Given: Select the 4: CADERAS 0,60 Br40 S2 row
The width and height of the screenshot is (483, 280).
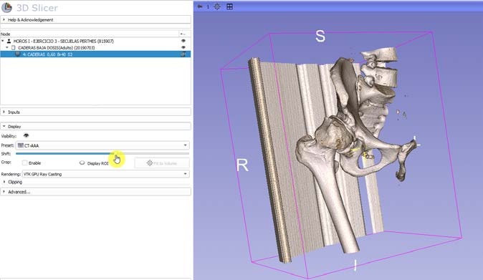Looking at the screenshot, I should (95, 54).
